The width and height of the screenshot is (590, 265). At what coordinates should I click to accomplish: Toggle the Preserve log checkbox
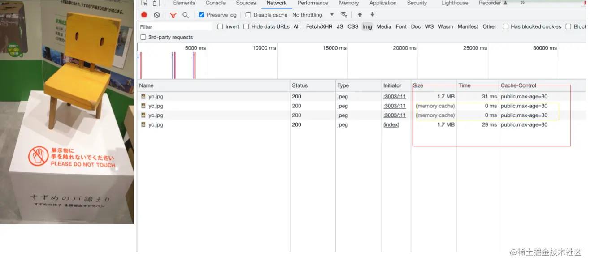pos(201,15)
